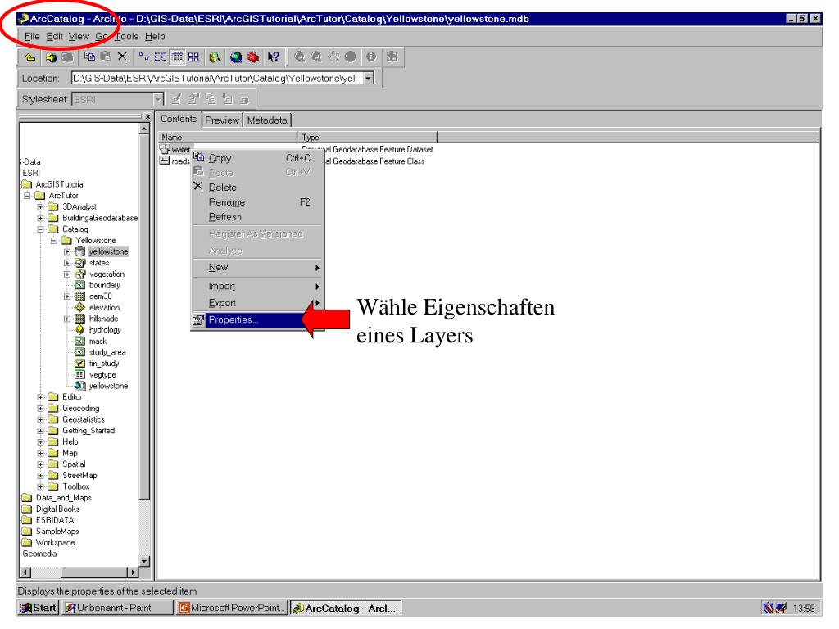This screenshot has height=629, width=839.
Task: Click the Metadata Properties icon
Action: [x=193, y=99]
